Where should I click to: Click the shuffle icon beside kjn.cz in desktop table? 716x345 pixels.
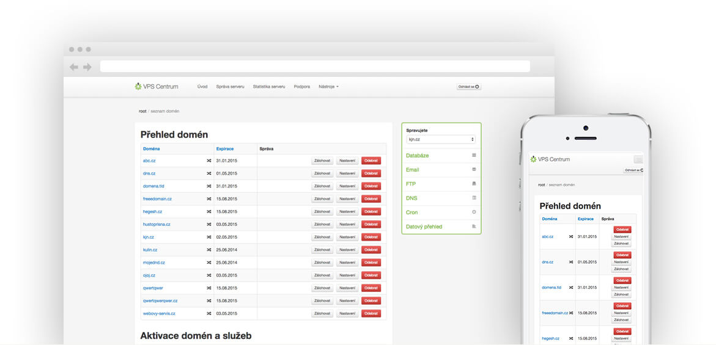(x=209, y=237)
